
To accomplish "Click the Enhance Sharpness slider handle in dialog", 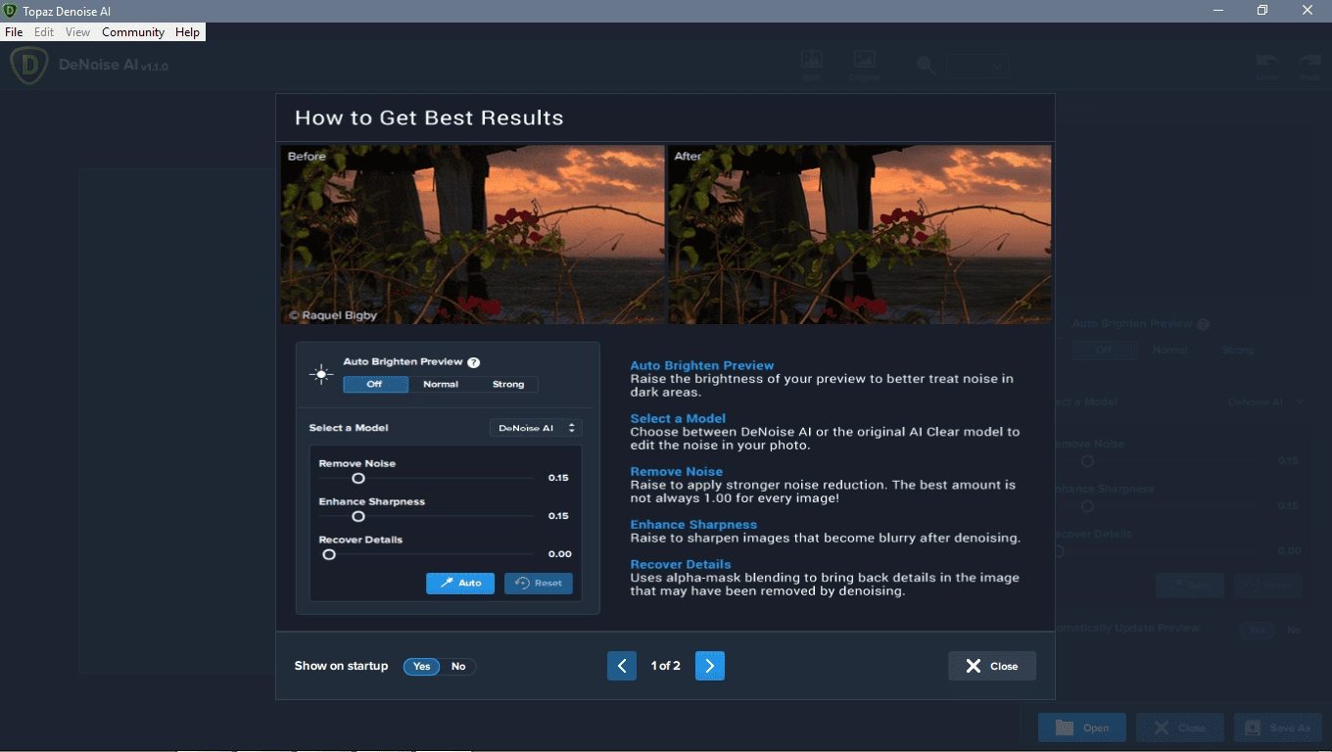I will (x=358, y=516).
